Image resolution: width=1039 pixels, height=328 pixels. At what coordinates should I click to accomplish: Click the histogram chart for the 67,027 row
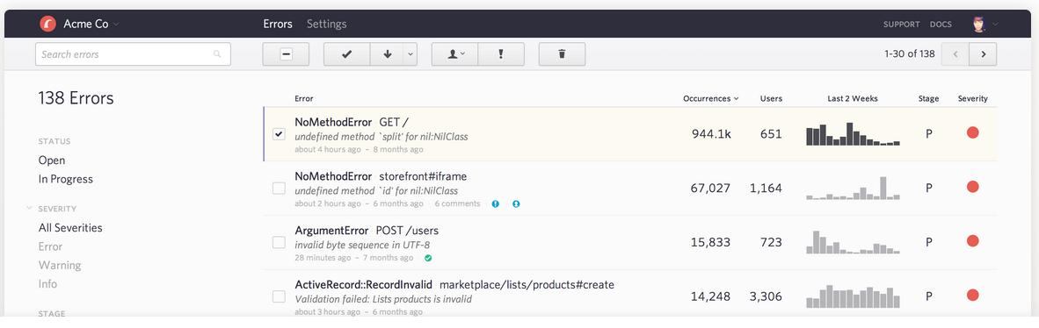coord(853,188)
